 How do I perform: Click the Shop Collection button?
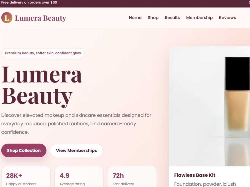[24, 150]
